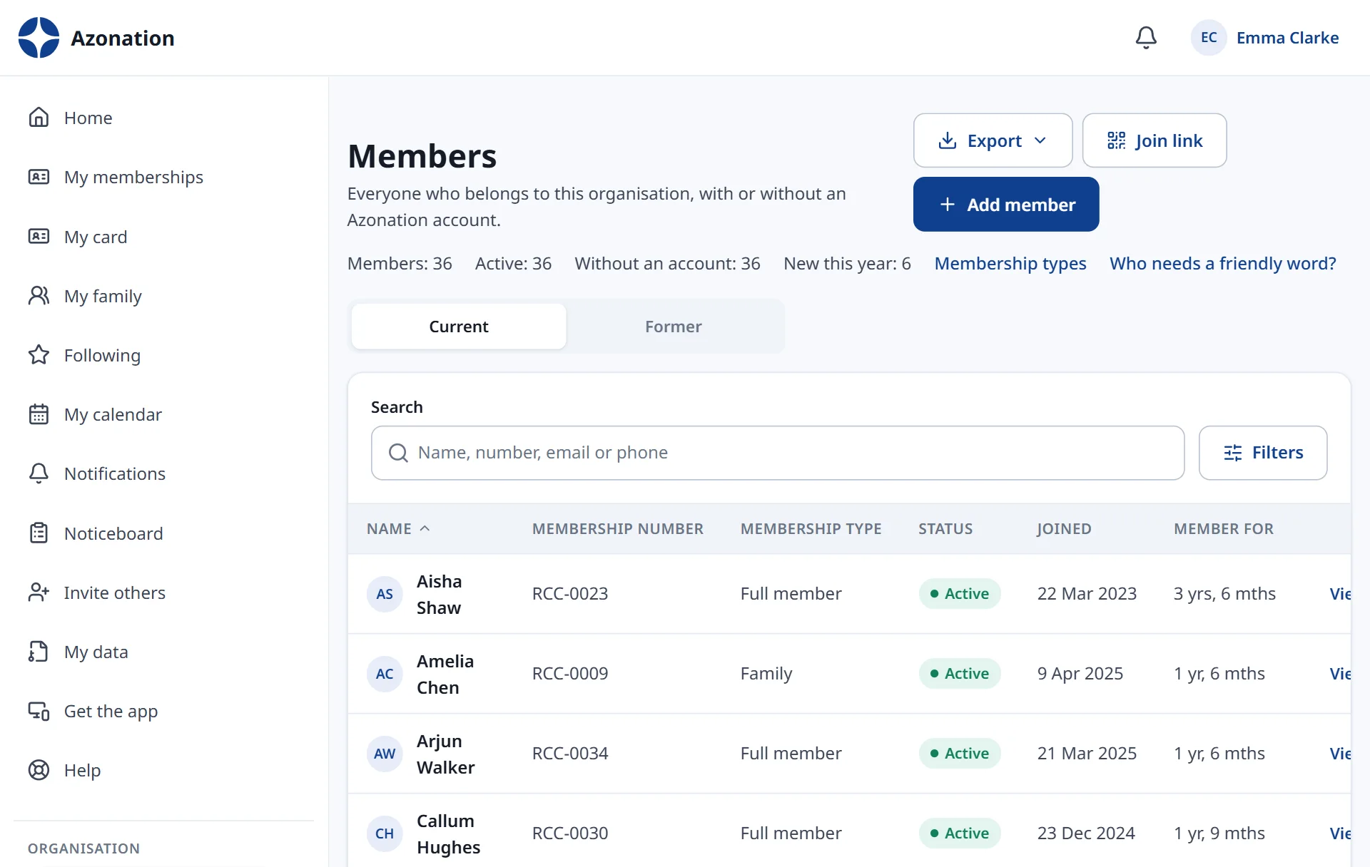The image size is (1370, 867).
Task: Click the Family membership type cell
Action: 766,674
